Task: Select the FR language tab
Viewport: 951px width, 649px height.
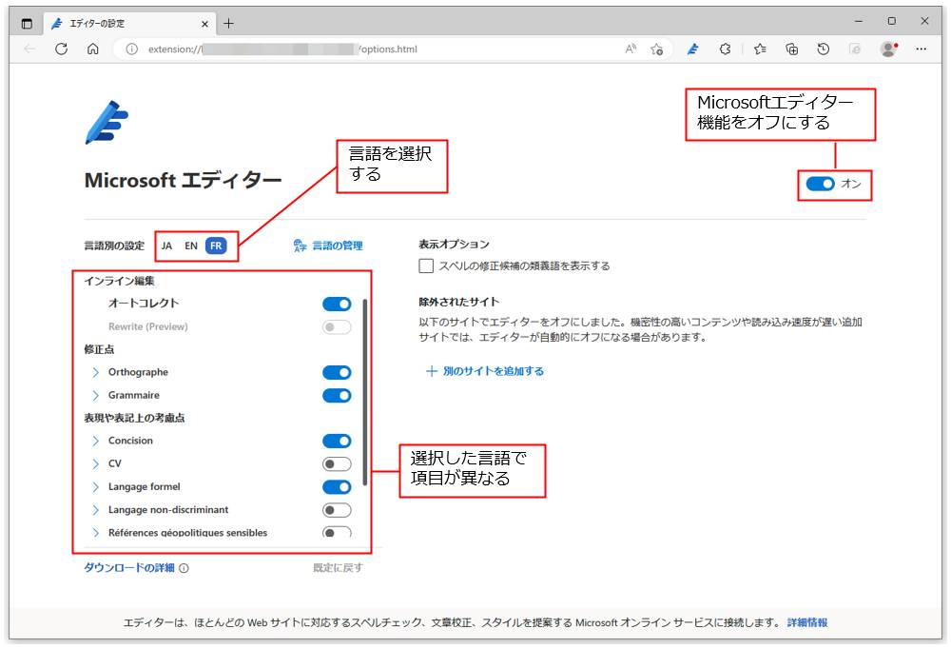Action: click(216, 246)
